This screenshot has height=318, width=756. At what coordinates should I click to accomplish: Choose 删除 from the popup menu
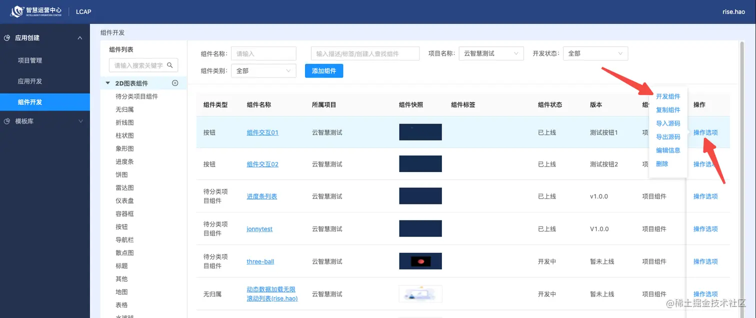tap(662, 164)
